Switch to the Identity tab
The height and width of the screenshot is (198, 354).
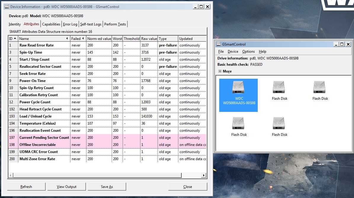15,24
